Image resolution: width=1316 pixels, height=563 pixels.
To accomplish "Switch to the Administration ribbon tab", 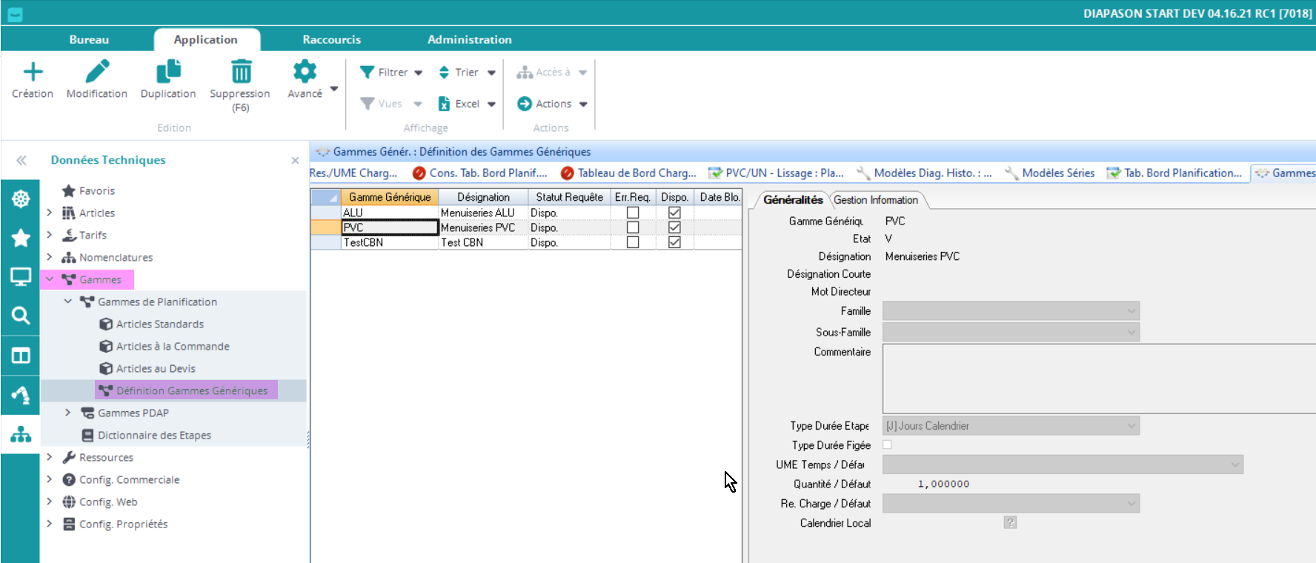I will tap(469, 39).
